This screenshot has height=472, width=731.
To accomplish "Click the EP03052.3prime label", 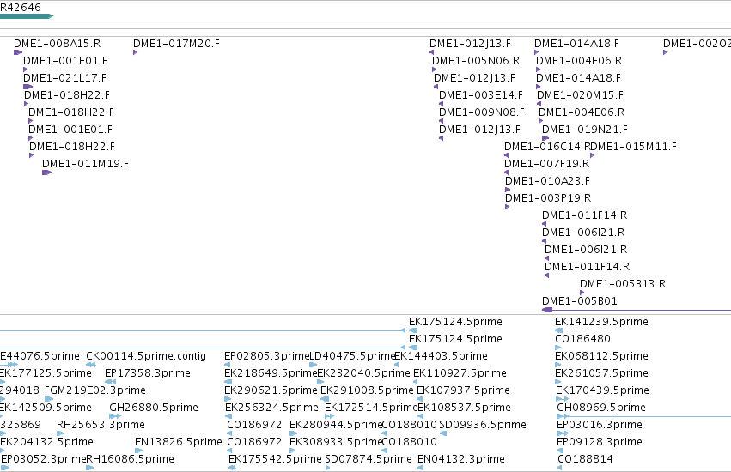I will 43,460.
